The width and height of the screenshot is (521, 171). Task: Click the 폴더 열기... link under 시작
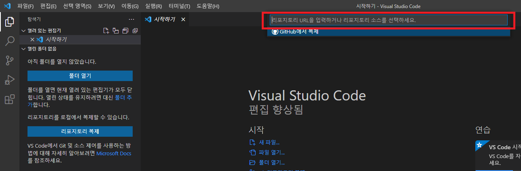[272, 163]
